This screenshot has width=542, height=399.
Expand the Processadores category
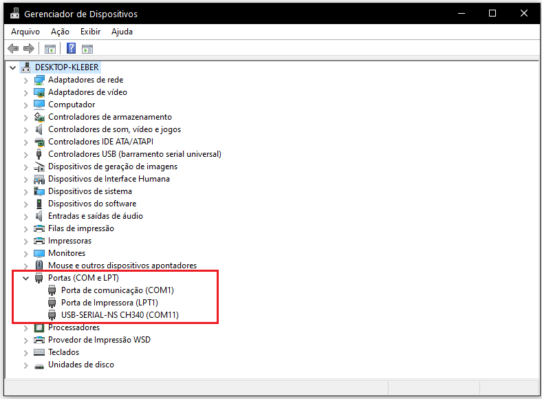(x=26, y=328)
